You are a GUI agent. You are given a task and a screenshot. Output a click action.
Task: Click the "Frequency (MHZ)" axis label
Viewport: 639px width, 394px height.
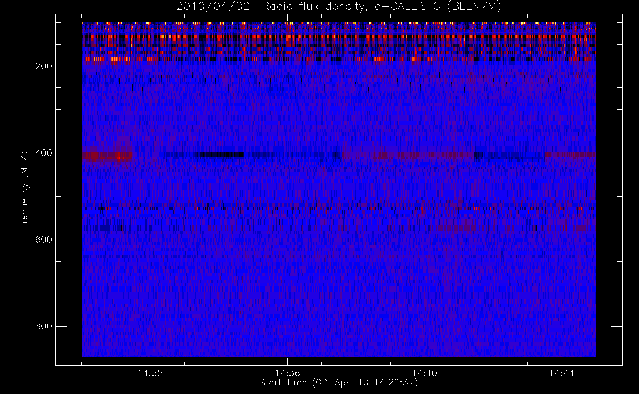tap(24, 190)
